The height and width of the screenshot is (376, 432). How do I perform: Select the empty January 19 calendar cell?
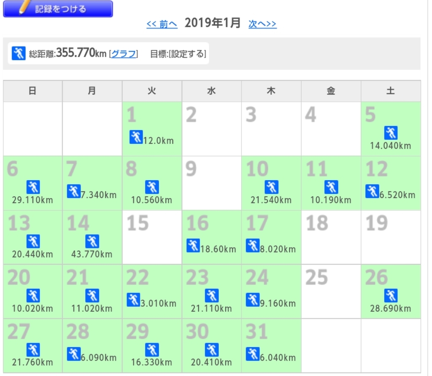(391, 237)
